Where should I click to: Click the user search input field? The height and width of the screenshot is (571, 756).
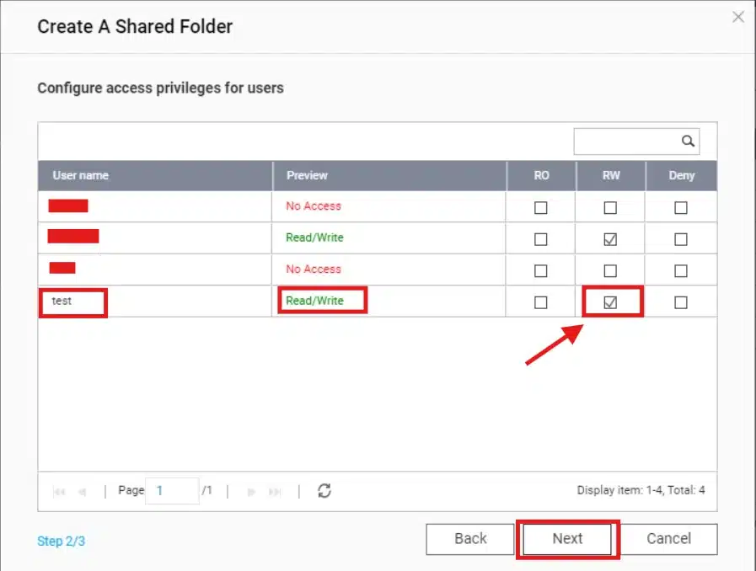625,141
